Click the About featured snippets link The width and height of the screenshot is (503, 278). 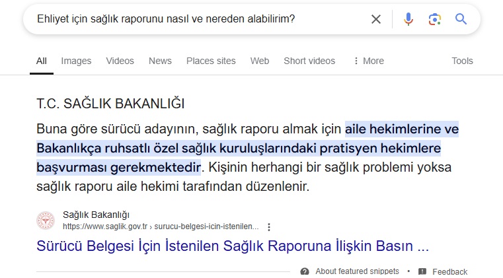coord(357,271)
